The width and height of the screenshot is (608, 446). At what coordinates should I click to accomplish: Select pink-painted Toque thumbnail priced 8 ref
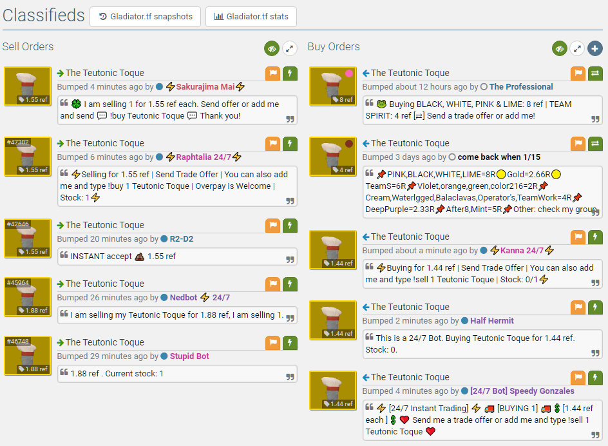[x=333, y=86]
